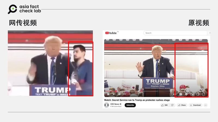Mute the video volume speaker icon
Viewport: 218px width, 122px height.
(119, 94)
